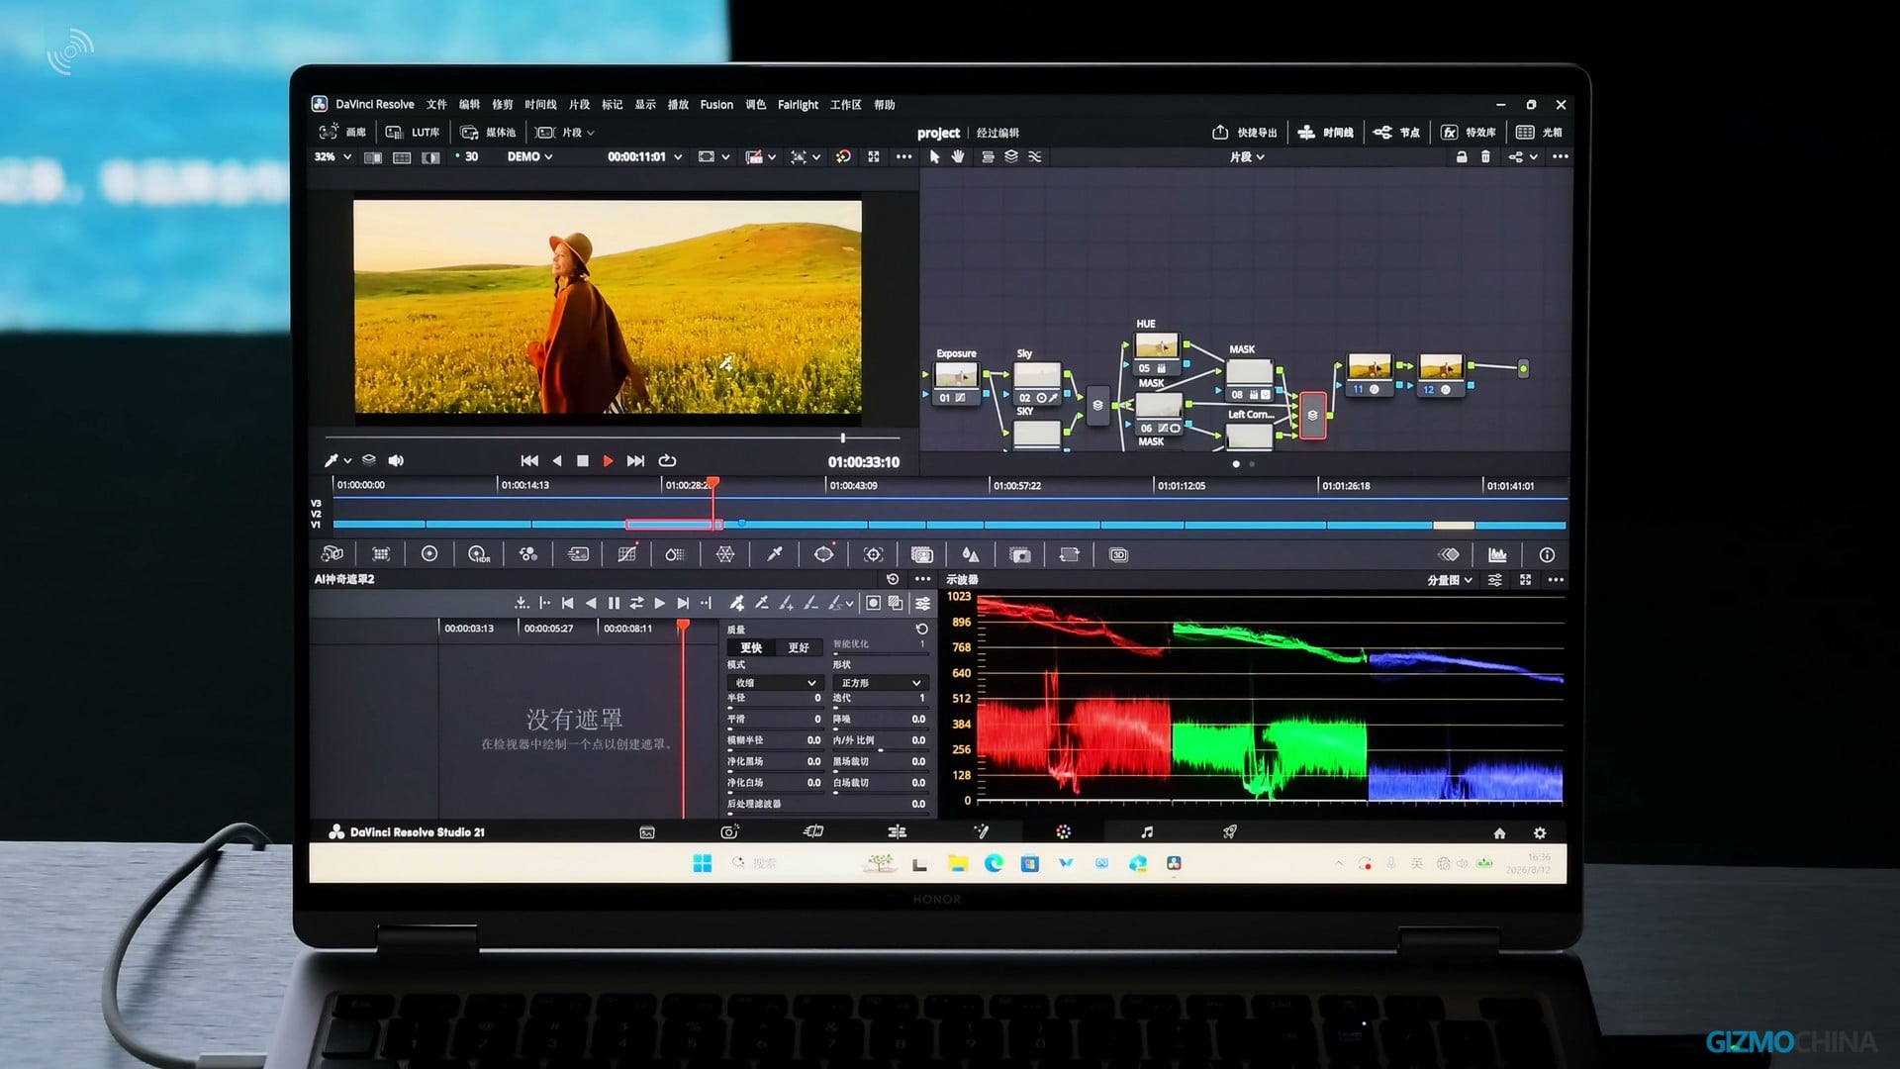Open the Tracker palette icon
Viewport: 1900px width, 1069px height.
pyautogui.click(x=873, y=555)
